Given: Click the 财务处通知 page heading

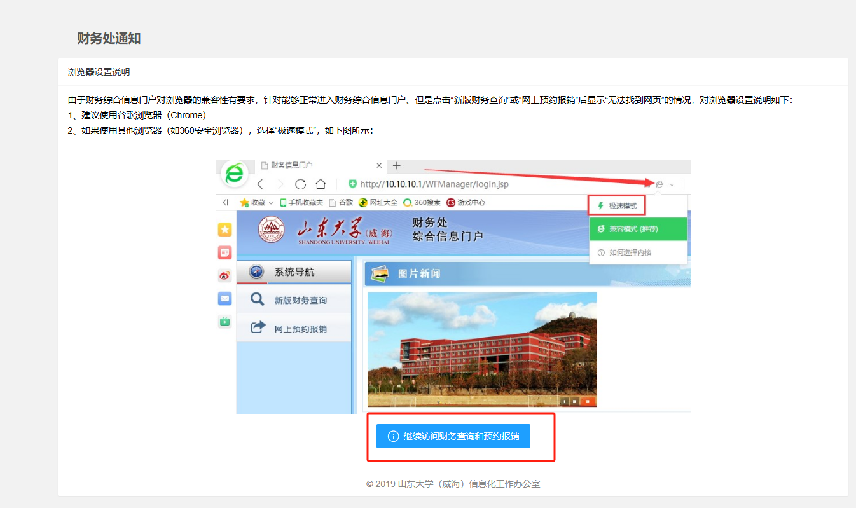Looking at the screenshot, I should pyautogui.click(x=109, y=38).
